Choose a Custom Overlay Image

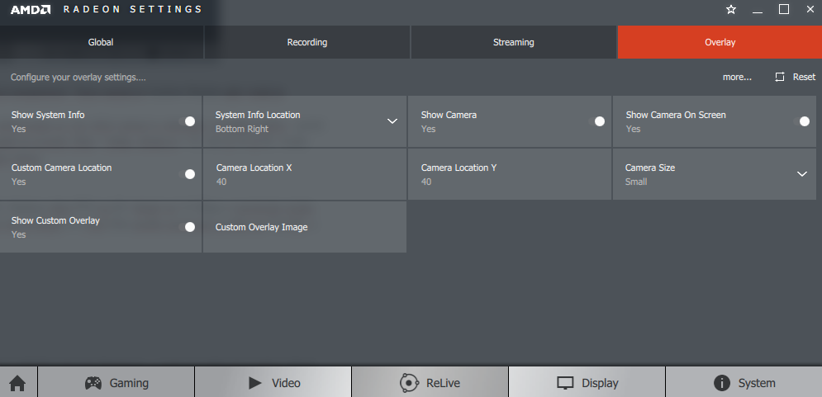point(304,227)
